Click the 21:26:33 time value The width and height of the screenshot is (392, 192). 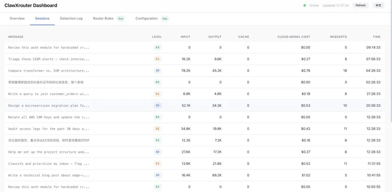coord(373,94)
